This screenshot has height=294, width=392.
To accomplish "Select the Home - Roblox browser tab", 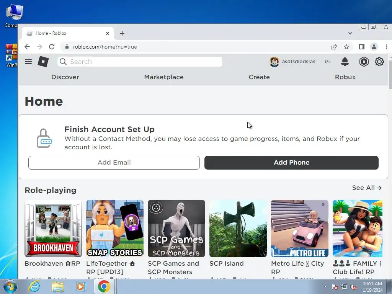I will click(67, 33).
